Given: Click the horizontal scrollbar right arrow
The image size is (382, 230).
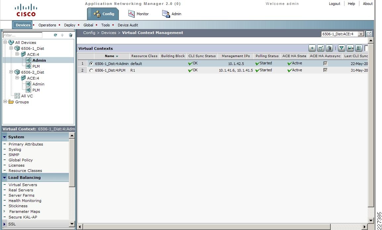Looking at the screenshot, I should coord(364,227).
